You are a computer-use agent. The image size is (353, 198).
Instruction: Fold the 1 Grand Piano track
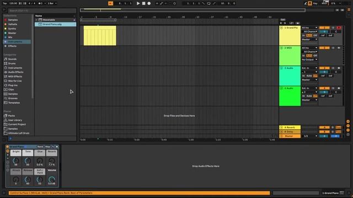[x=281, y=28]
